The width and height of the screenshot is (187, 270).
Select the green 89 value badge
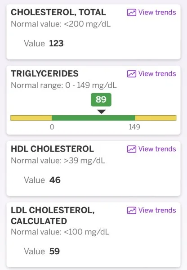pos(101,99)
